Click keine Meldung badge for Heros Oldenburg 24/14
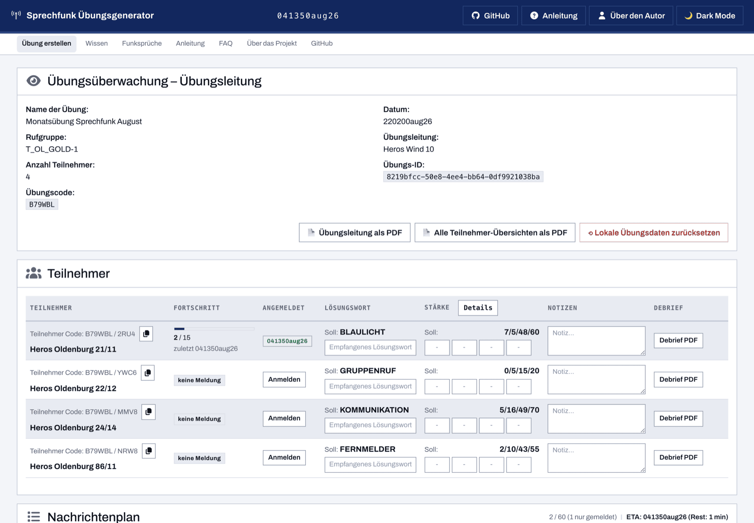 199,419
